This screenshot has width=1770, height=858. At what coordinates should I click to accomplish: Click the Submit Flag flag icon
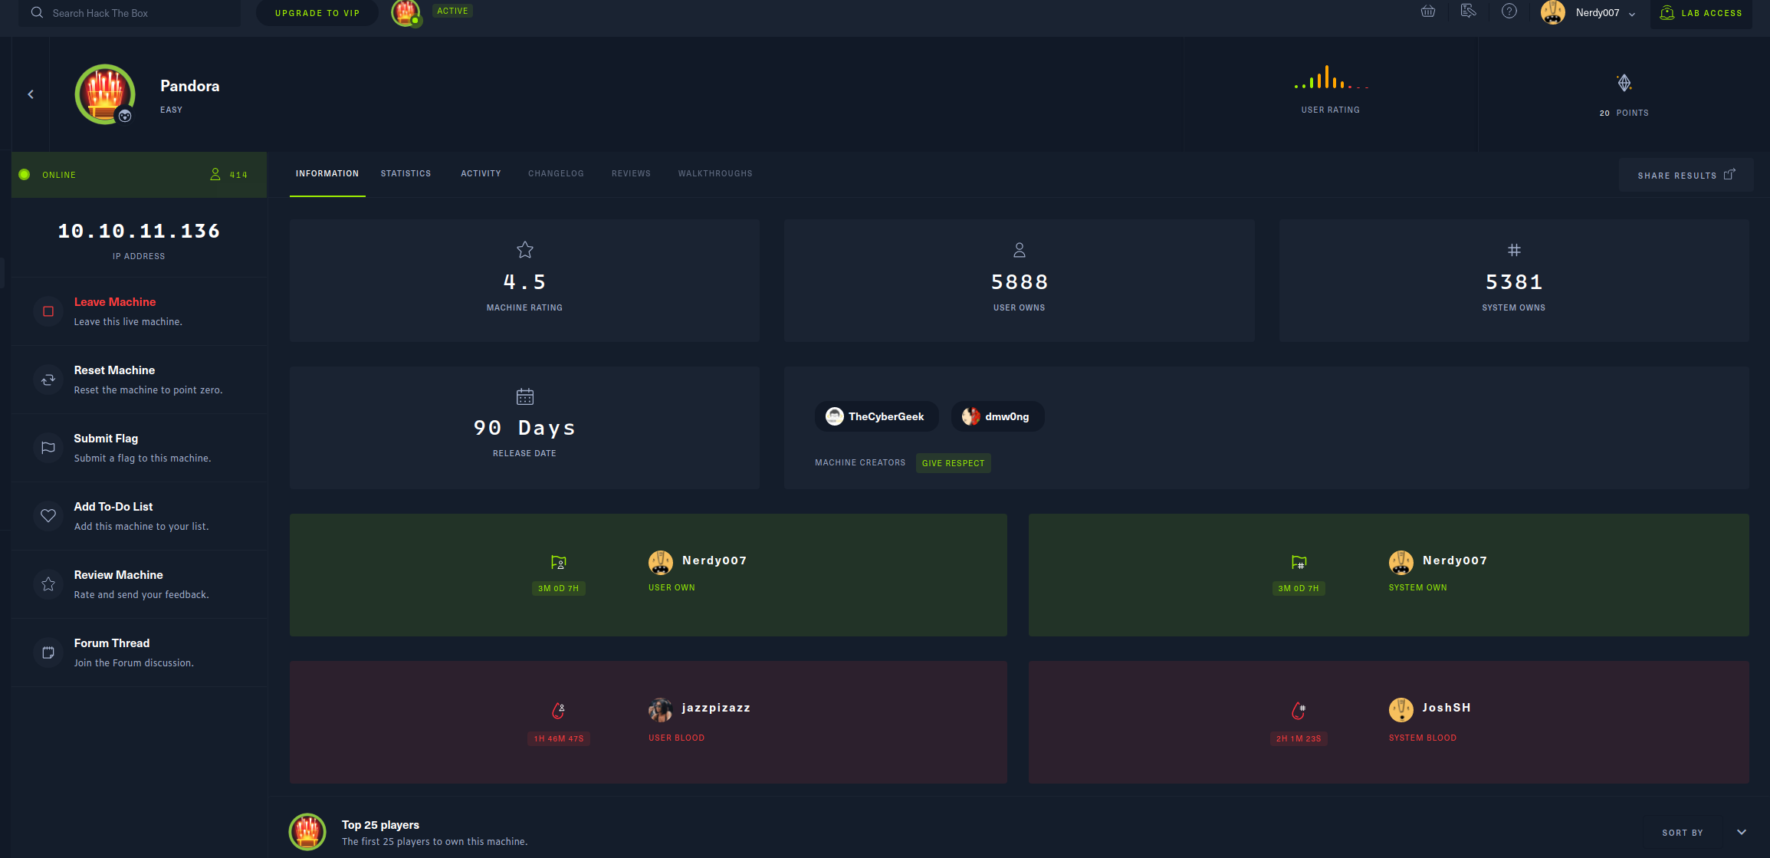pyautogui.click(x=48, y=448)
